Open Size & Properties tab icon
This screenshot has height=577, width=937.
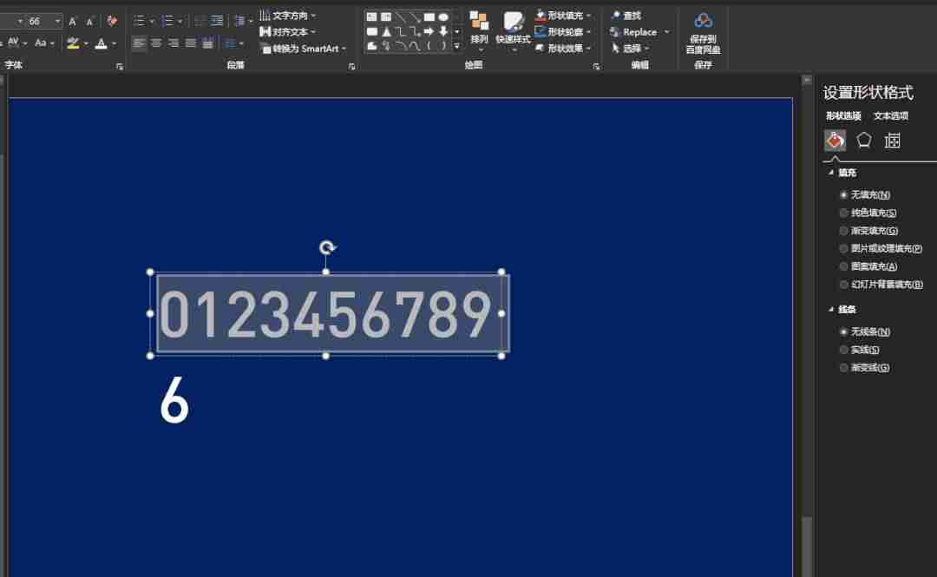click(x=892, y=141)
